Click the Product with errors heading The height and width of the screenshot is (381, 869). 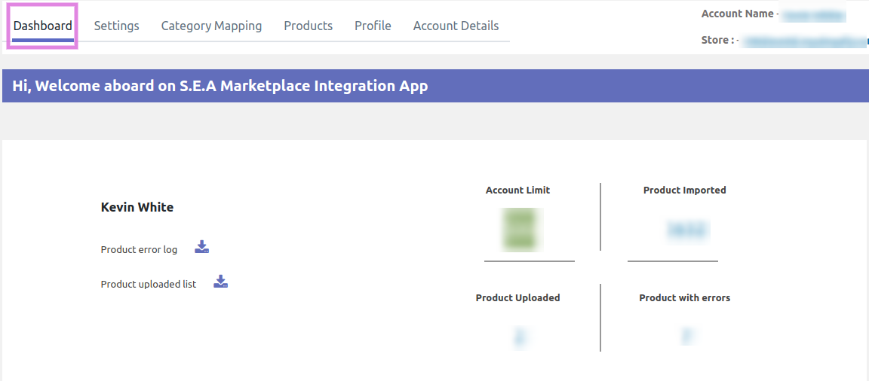(x=684, y=298)
